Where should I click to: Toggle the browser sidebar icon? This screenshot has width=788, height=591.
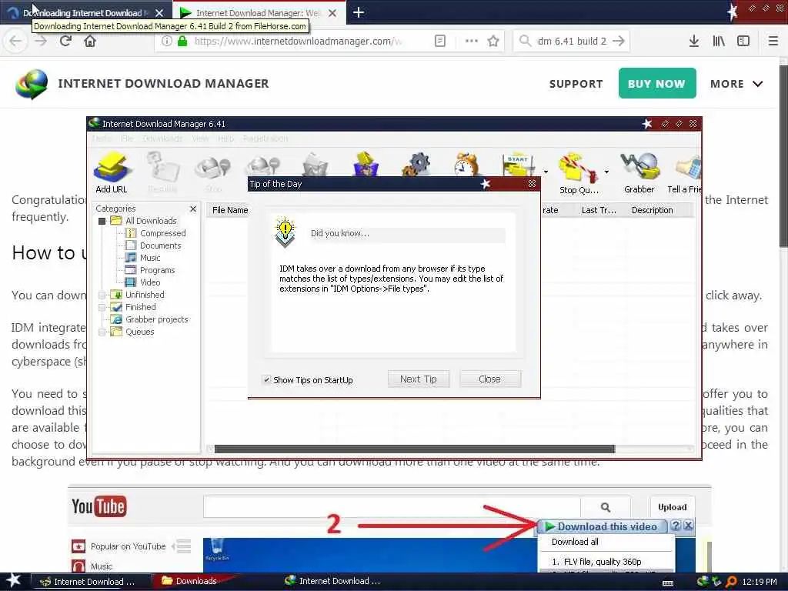coord(743,42)
